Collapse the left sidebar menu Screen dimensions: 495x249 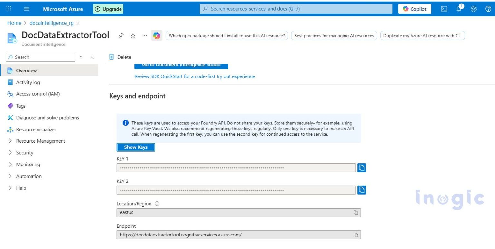tap(92, 57)
